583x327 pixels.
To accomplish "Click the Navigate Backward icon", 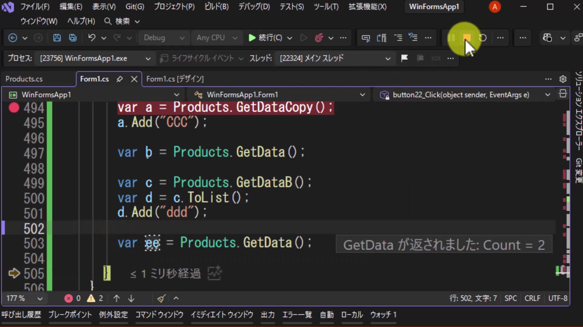I will (x=12, y=38).
